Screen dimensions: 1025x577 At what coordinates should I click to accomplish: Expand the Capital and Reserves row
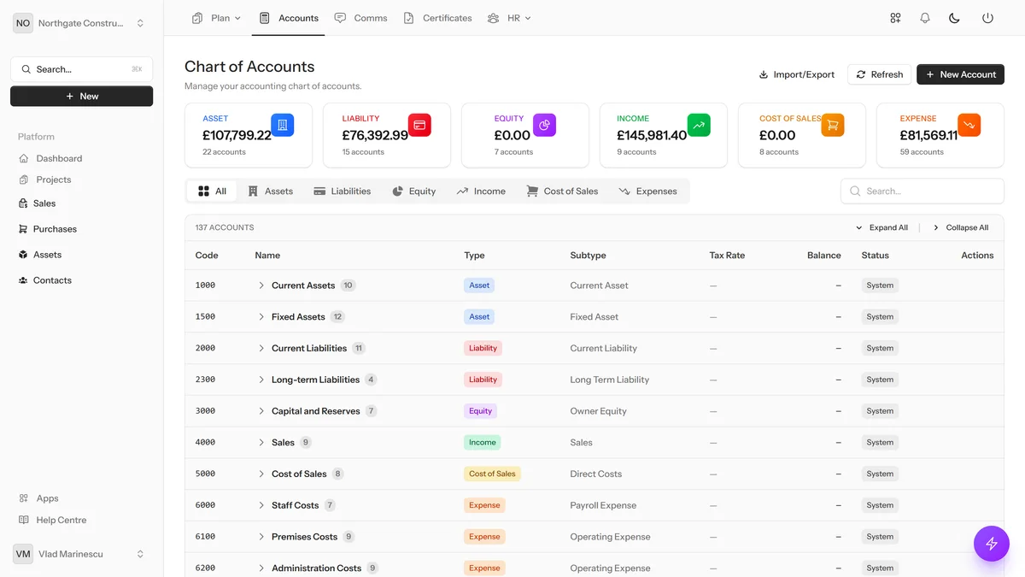coord(261,411)
